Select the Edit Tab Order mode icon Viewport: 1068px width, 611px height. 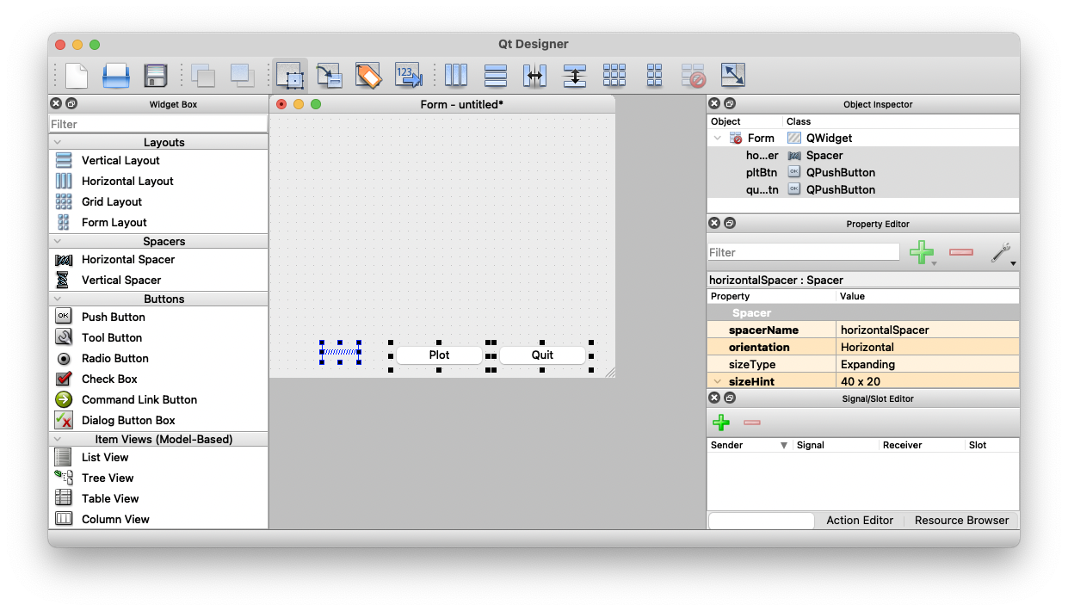point(408,76)
